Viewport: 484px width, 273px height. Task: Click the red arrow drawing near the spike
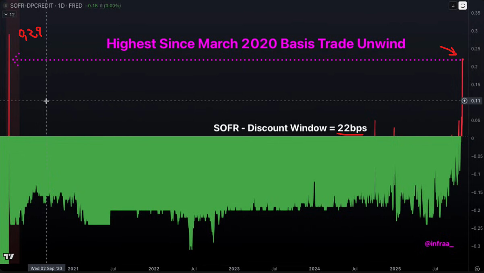(x=448, y=50)
